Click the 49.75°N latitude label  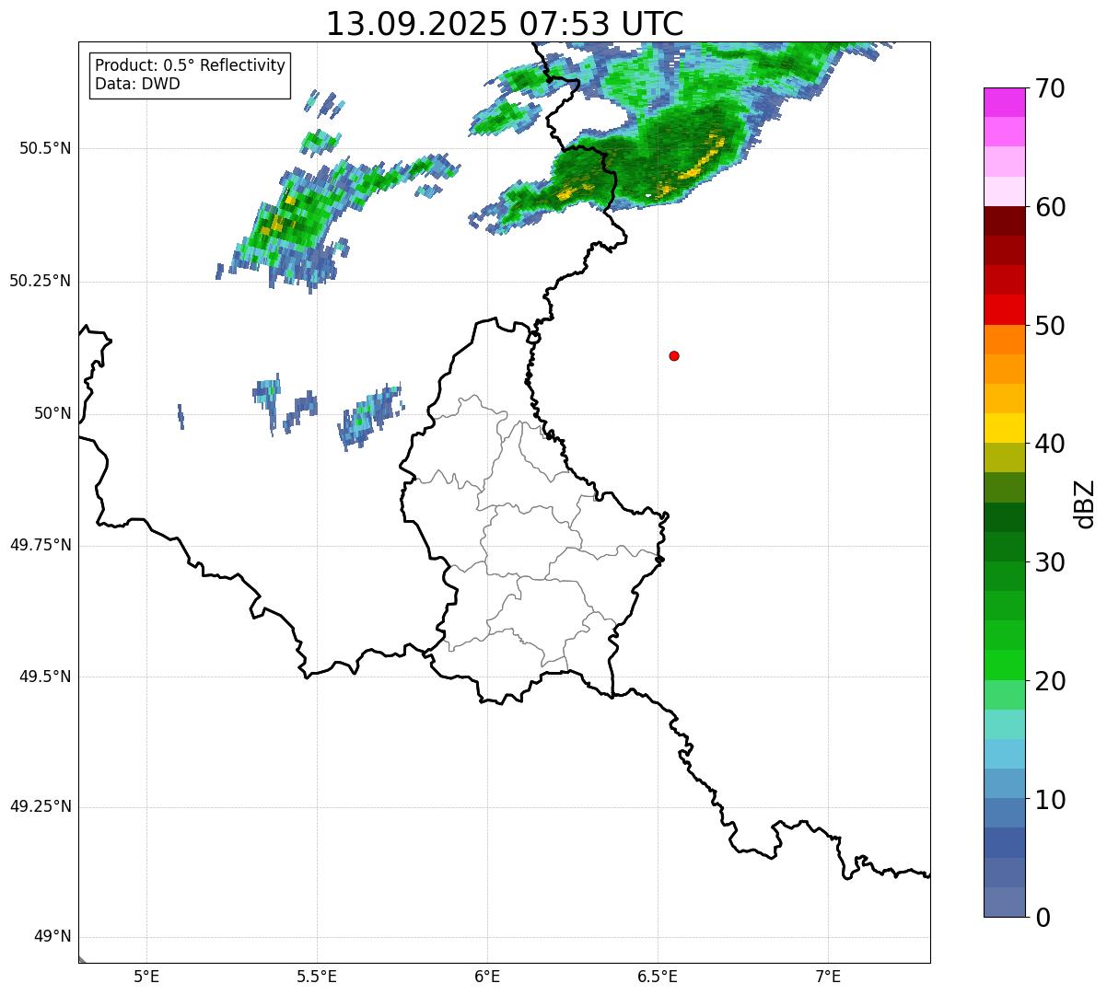(x=41, y=545)
